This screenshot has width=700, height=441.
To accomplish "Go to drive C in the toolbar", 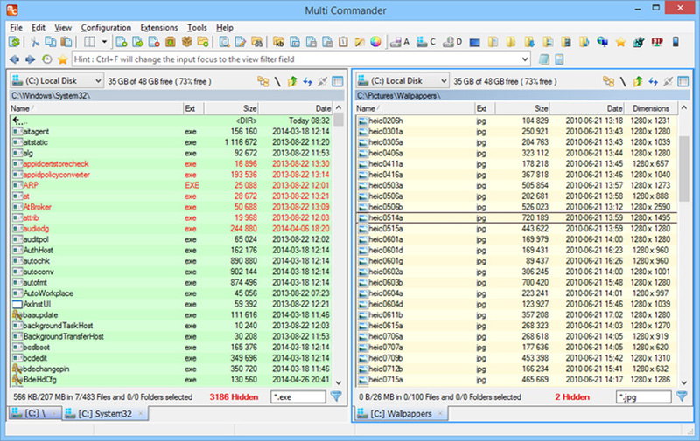I will coord(426,42).
